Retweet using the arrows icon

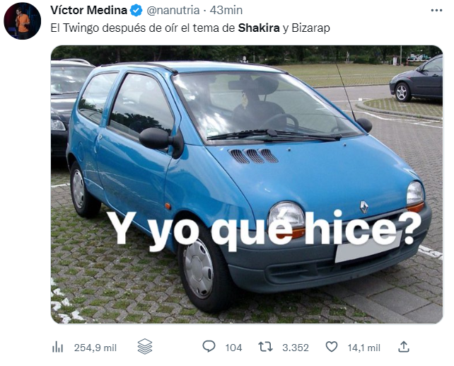(265, 347)
